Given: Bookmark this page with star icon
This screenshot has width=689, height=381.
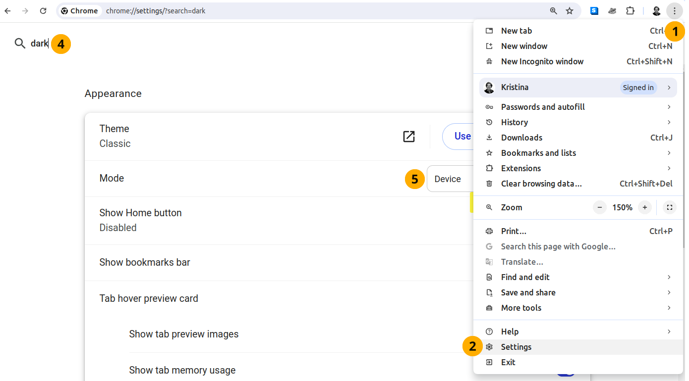Looking at the screenshot, I should pyautogui.click(x=570, y=11).
